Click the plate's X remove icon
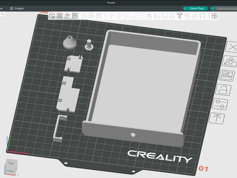237x178 pixels. [232, 47]
